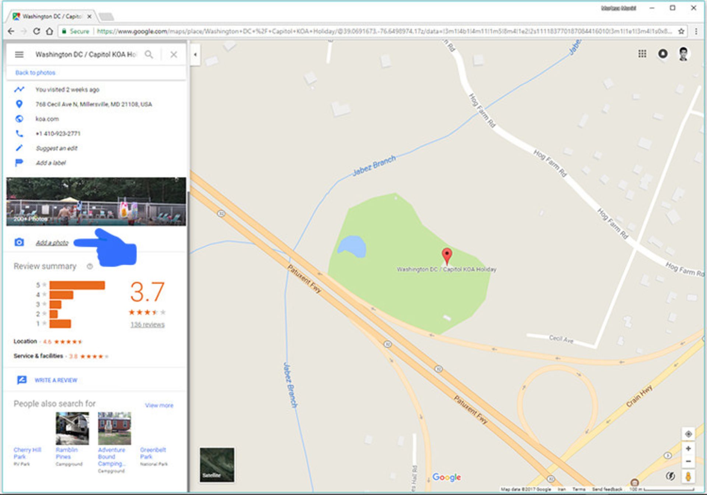The height and width of the screenshot is (495, 707).
Task: Click the address pin icon in the panel
Action: coord(19,104)
